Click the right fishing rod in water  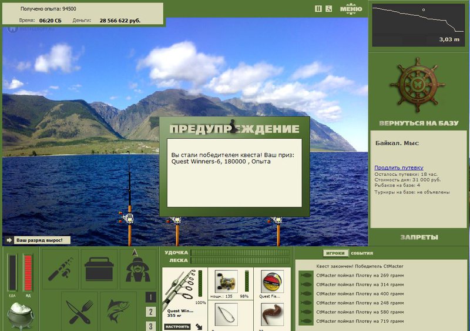pyautogui.click(x=278, y=231)
